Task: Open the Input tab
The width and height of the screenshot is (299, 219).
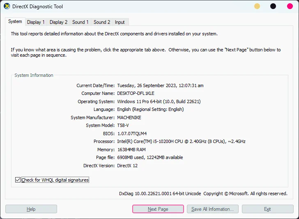Action: coord(120,22)
